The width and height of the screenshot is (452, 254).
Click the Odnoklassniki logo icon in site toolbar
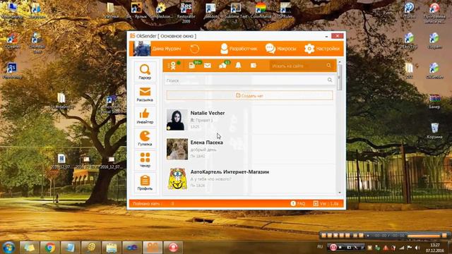(173, 66)
